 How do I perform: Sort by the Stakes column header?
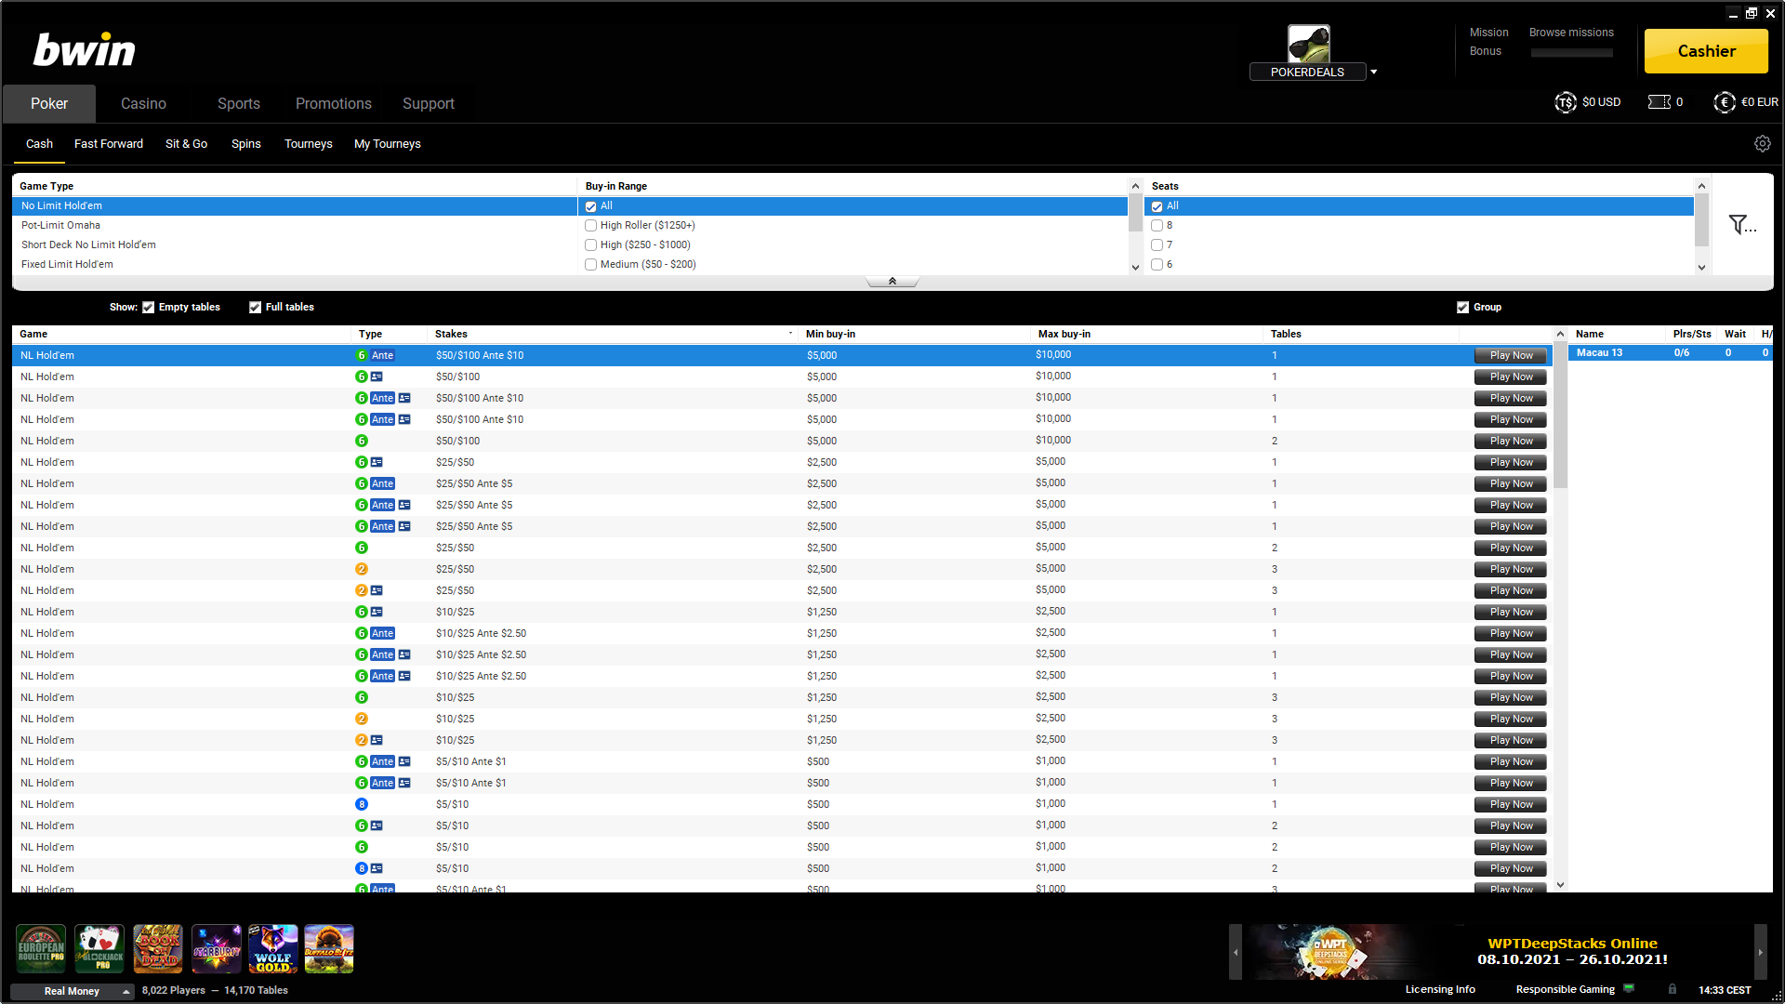[x=614, y=334]
